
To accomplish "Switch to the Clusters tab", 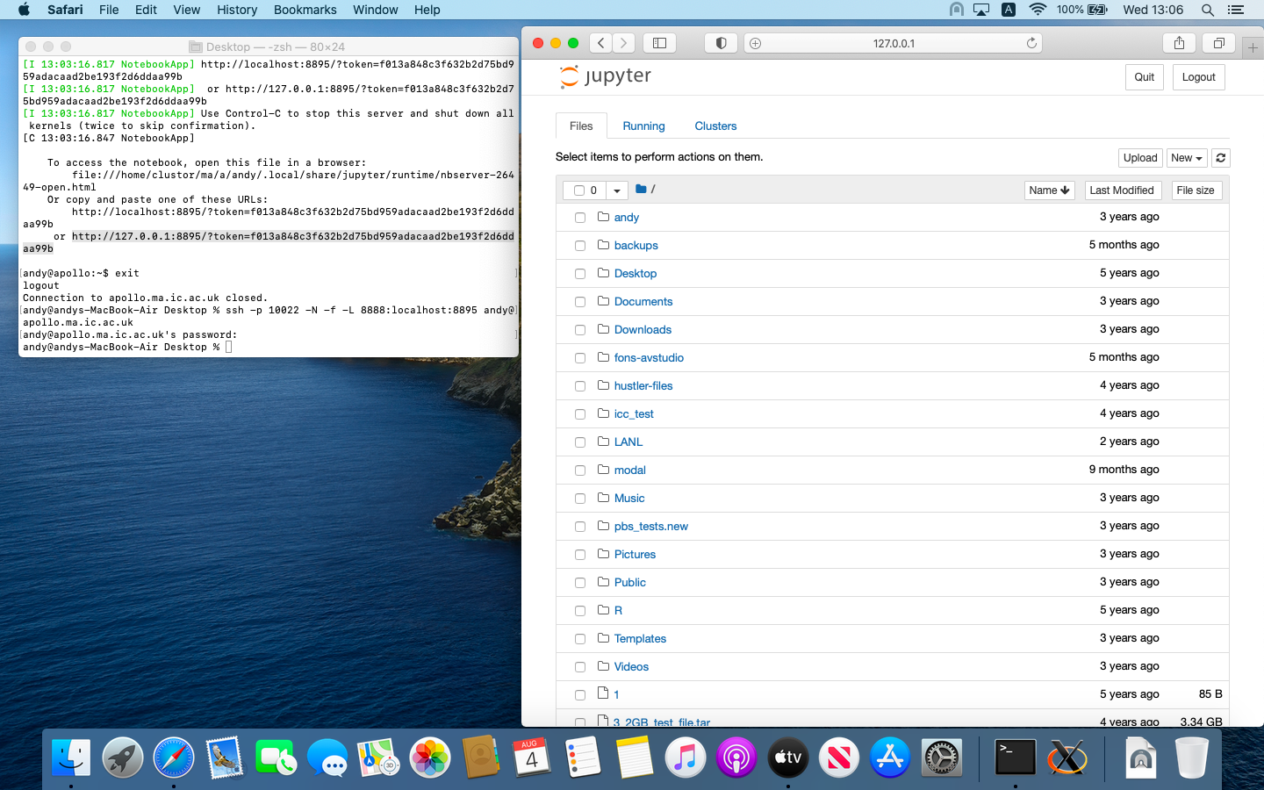I will (715, 126).
